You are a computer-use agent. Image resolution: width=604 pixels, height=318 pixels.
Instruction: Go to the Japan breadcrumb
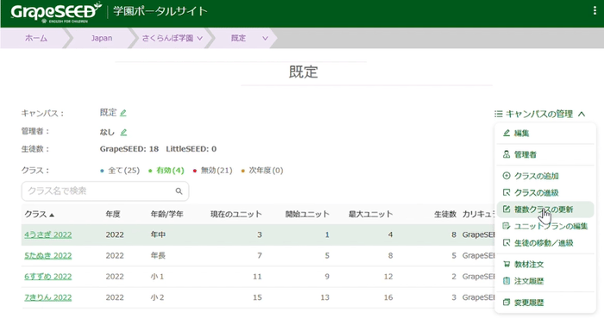[x=102, y=38]
